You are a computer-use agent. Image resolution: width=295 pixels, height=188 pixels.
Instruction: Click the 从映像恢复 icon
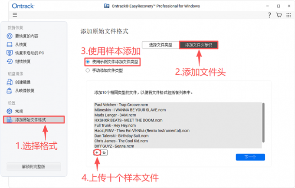[x=9, y=91]
